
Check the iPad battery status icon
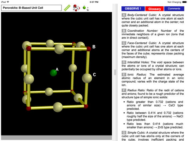[x=184, y=2]
